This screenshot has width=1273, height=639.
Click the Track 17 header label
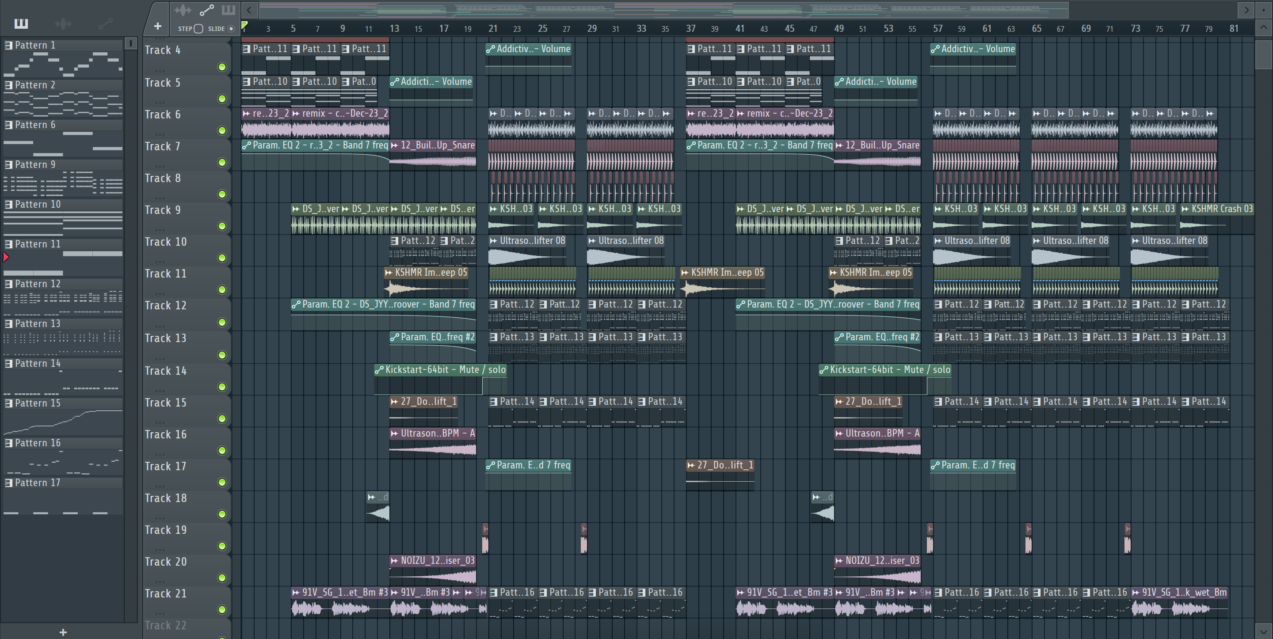pos(166,467)
